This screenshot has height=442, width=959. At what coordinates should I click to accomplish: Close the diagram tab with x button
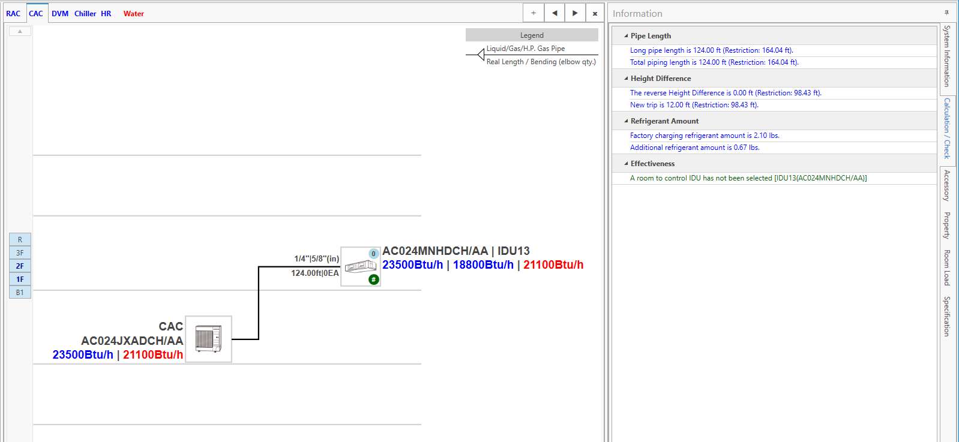[x=595, y=13]
